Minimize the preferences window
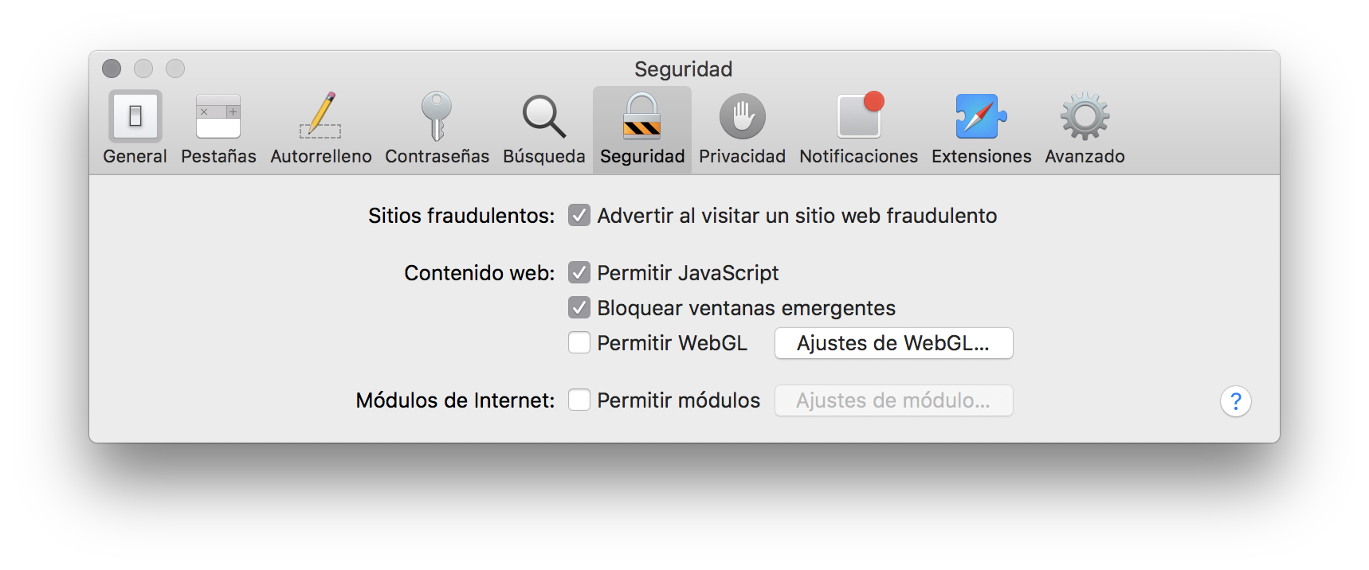The height and width of the screenshot is (570, 1369). point(143,69)
